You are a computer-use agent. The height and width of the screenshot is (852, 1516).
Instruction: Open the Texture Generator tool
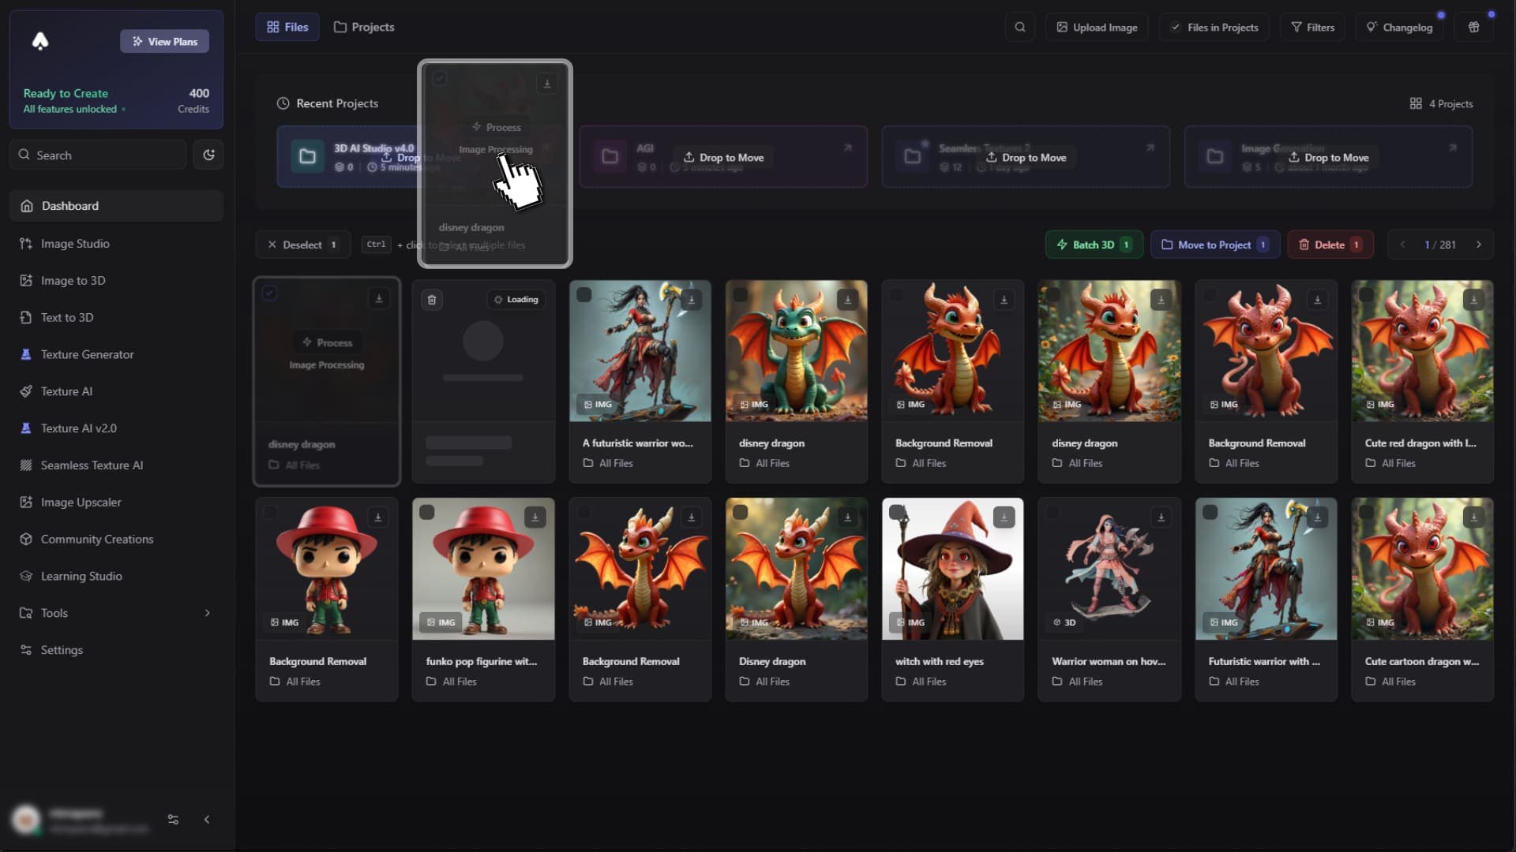tap(85, 353)
